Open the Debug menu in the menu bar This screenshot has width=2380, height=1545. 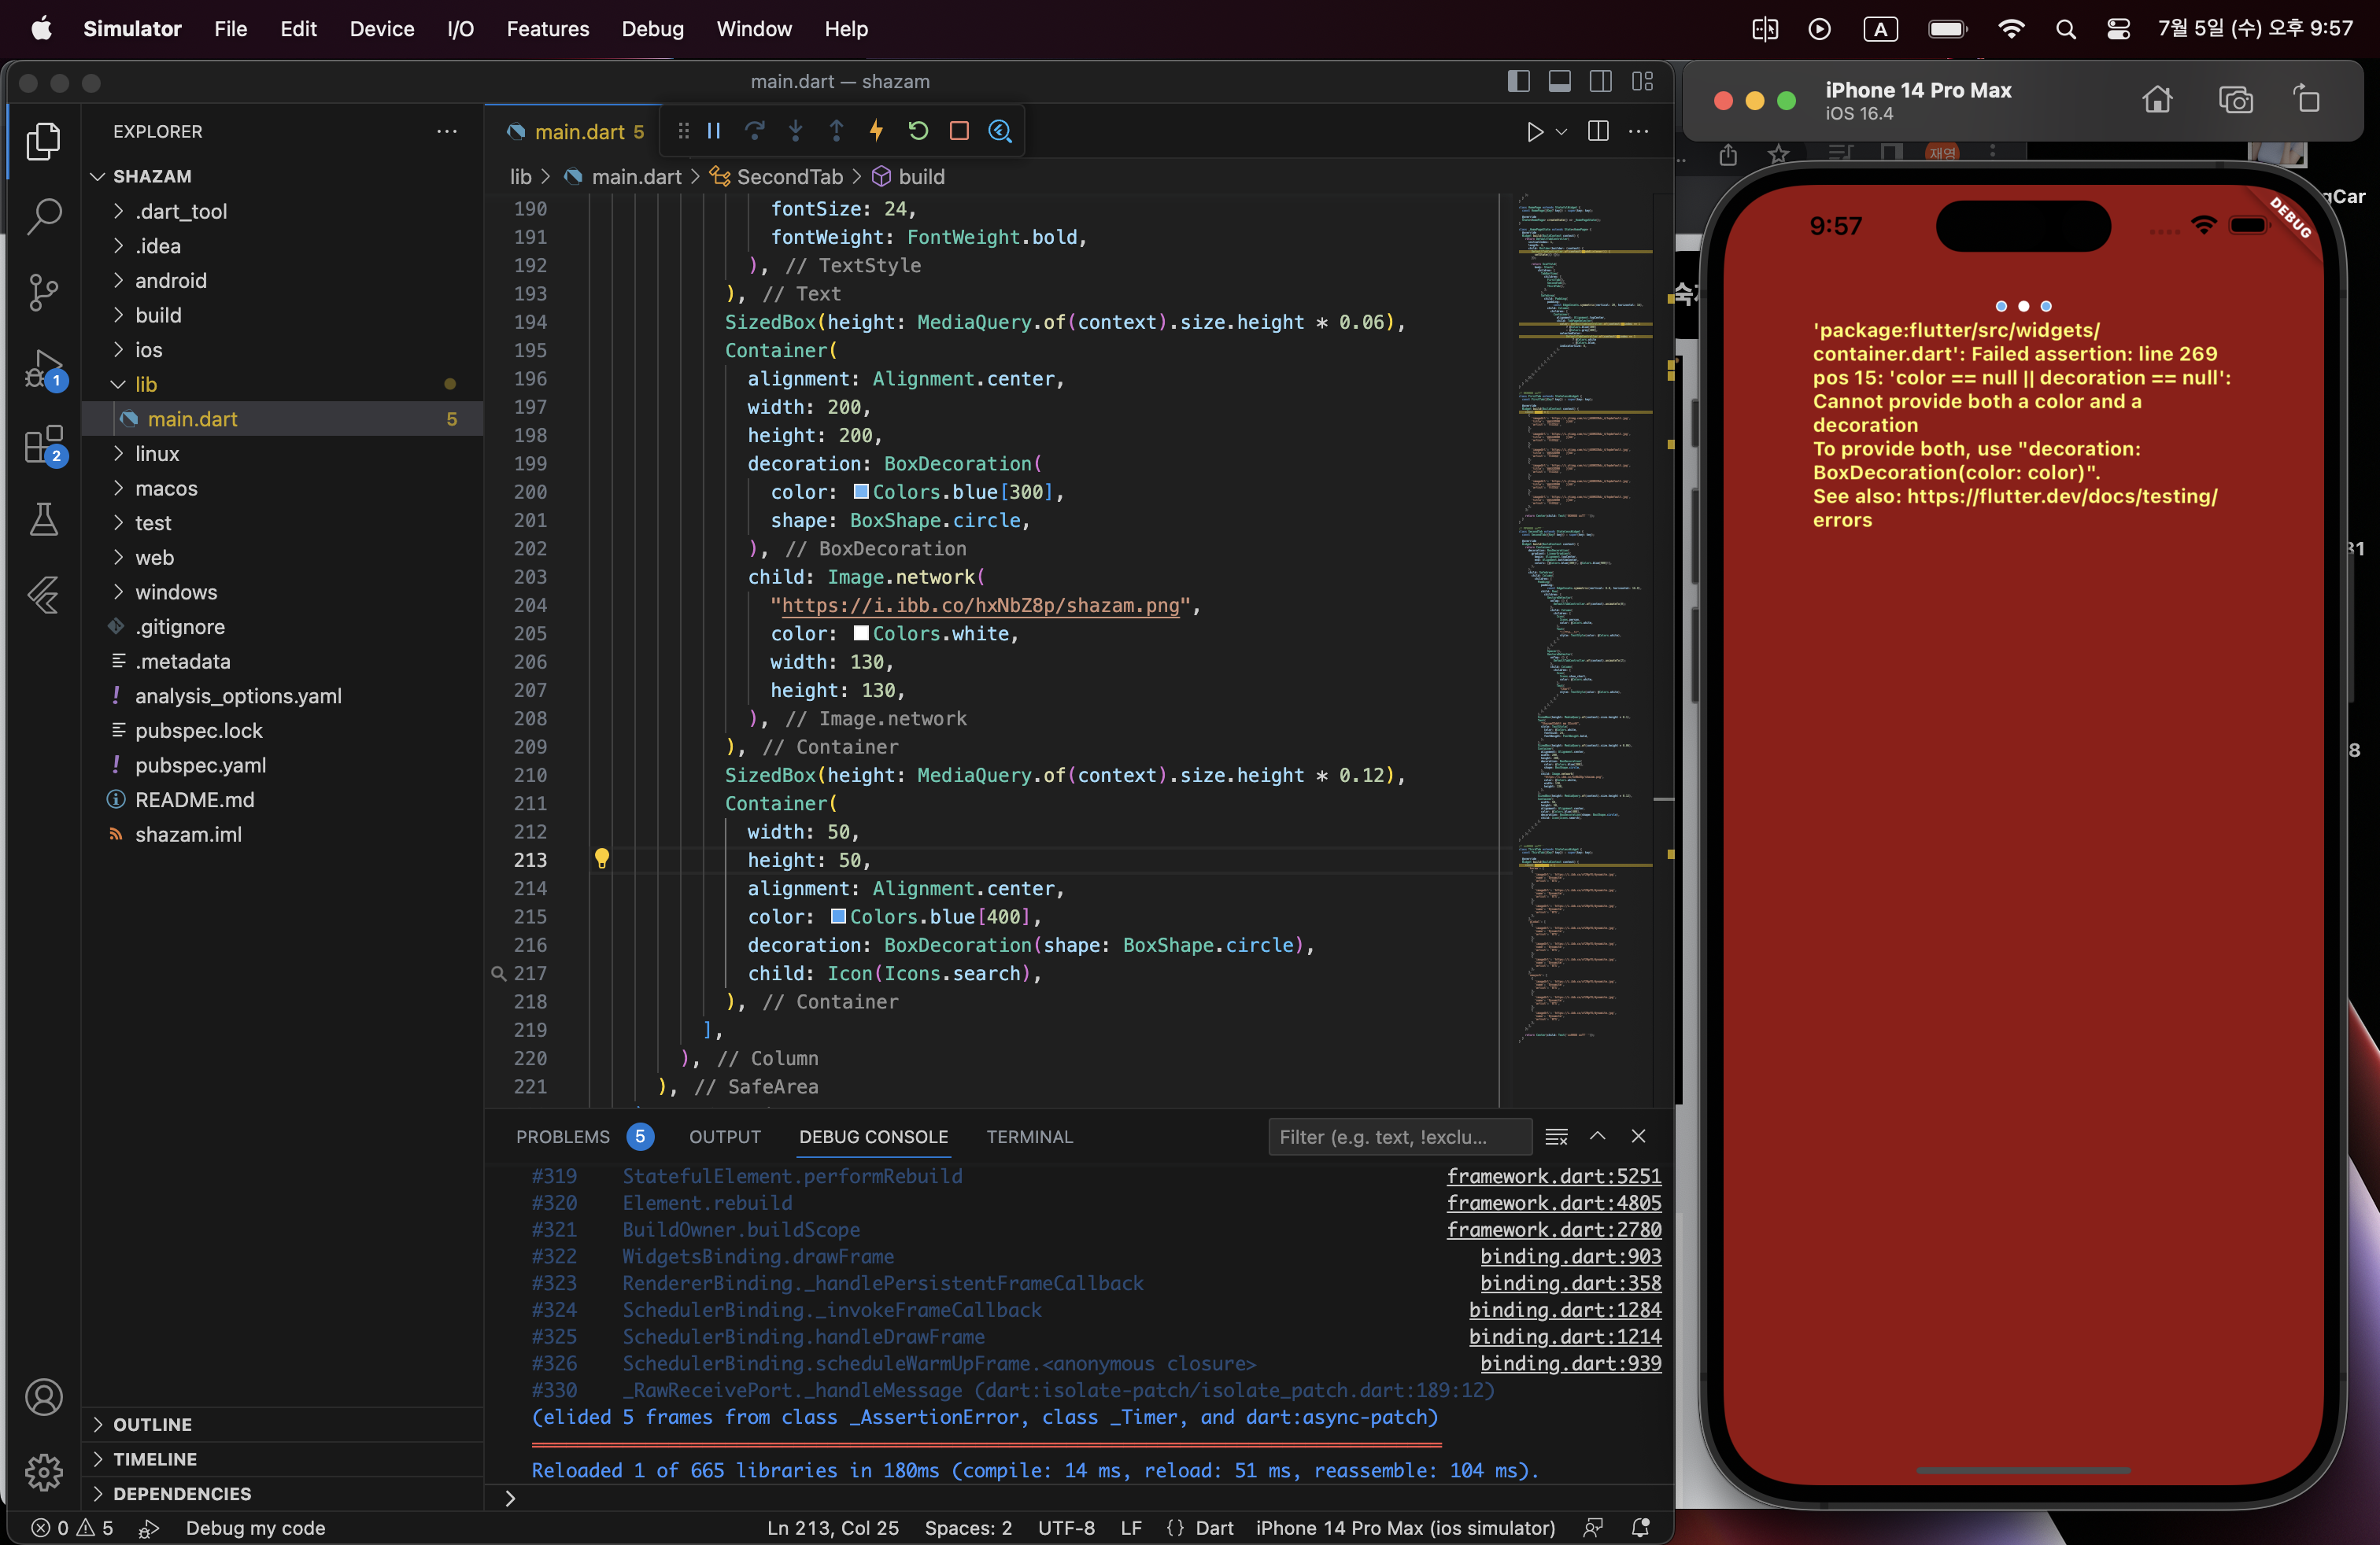653,29
